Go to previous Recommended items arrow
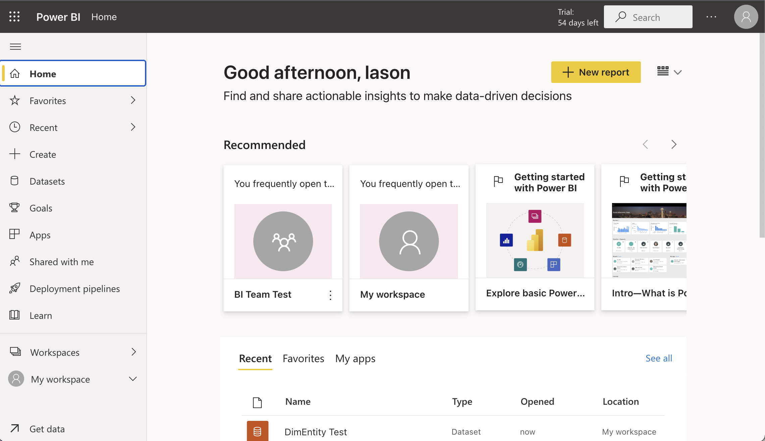The image size is (765, 441). 646,144
